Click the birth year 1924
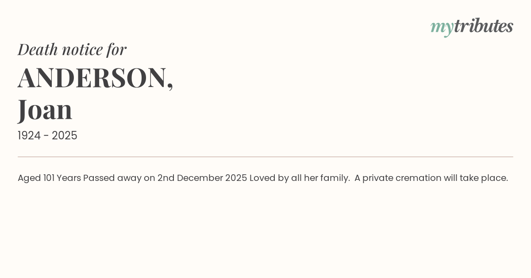This screenshot has width=531, height=278. coord(30,135)
